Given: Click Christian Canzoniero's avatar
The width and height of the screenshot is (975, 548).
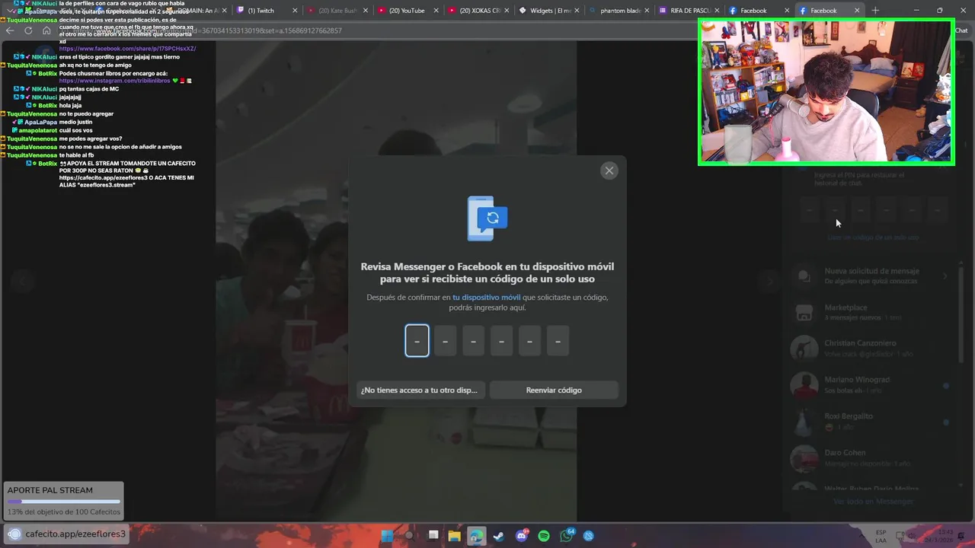Looking at the screenshot, I should point(804,348).
